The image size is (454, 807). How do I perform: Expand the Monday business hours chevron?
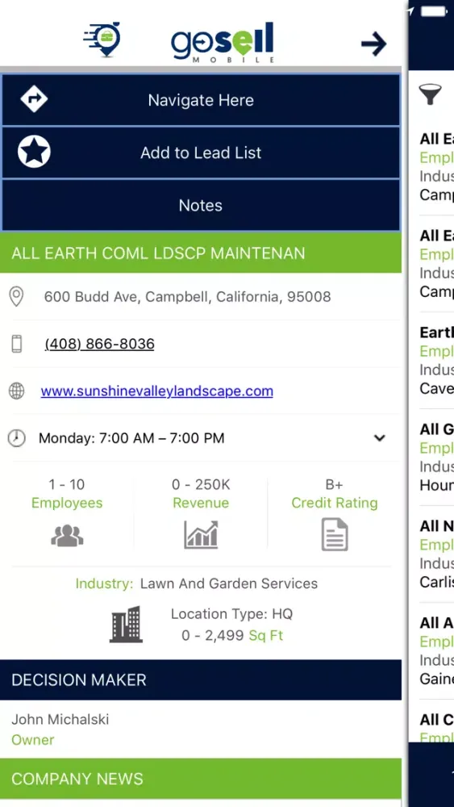pos(380,438)
